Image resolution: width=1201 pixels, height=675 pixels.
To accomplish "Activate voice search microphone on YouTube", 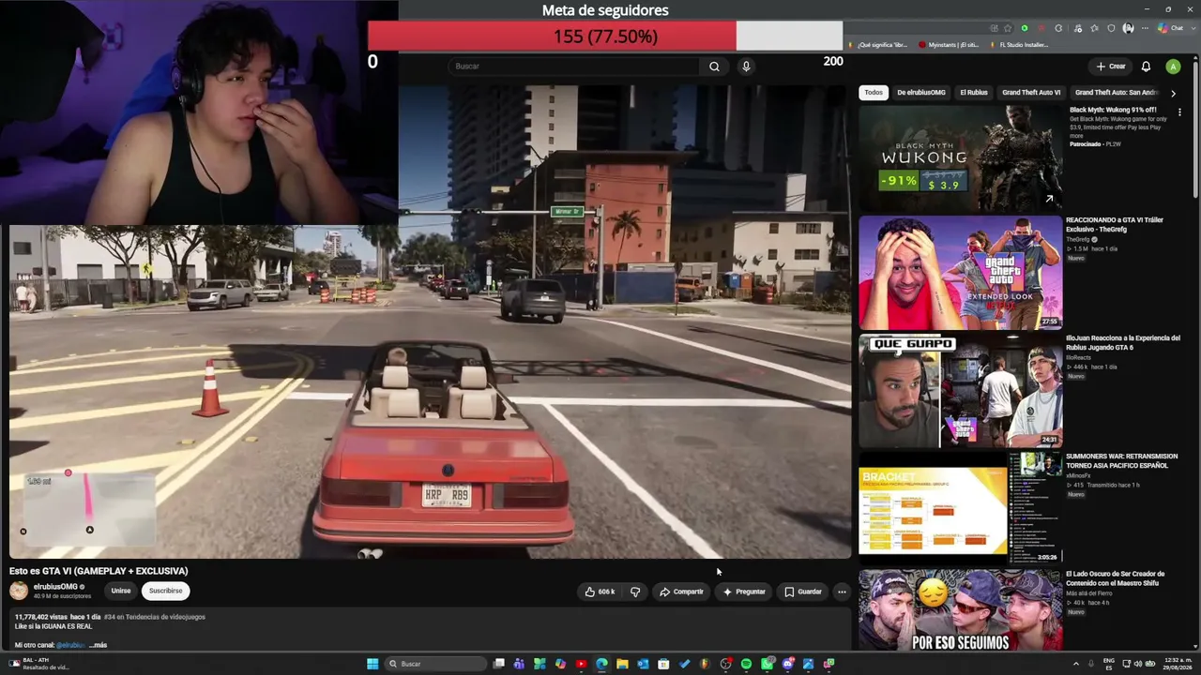I will click(746, 67).
